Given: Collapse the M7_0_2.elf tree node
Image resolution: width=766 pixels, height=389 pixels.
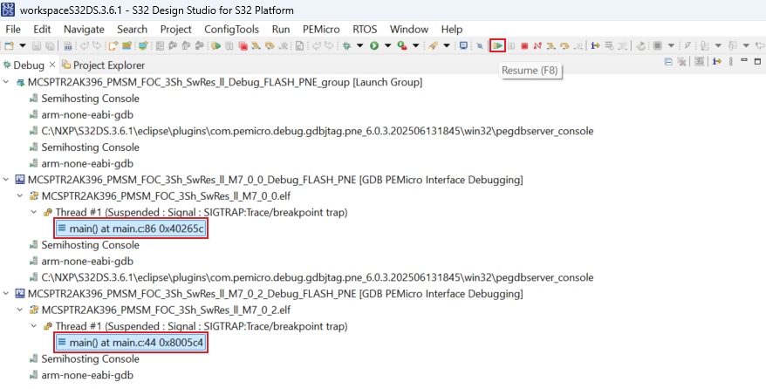Looking at the screenshot, I should pos(21,310).
